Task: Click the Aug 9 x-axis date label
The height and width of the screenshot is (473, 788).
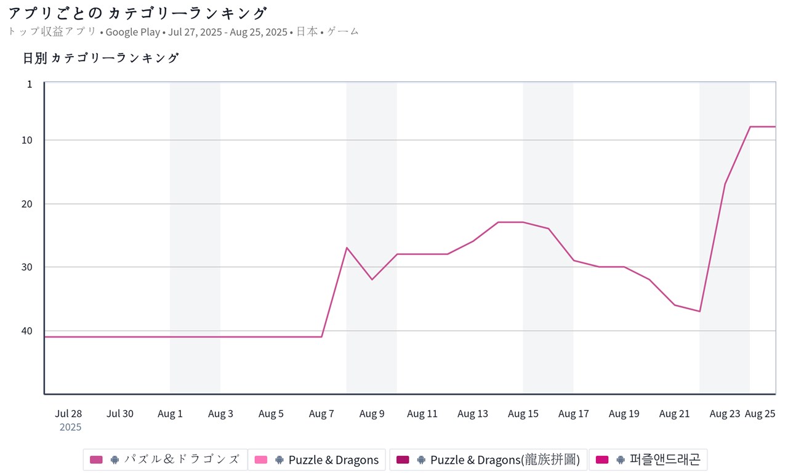Action: 372,414
